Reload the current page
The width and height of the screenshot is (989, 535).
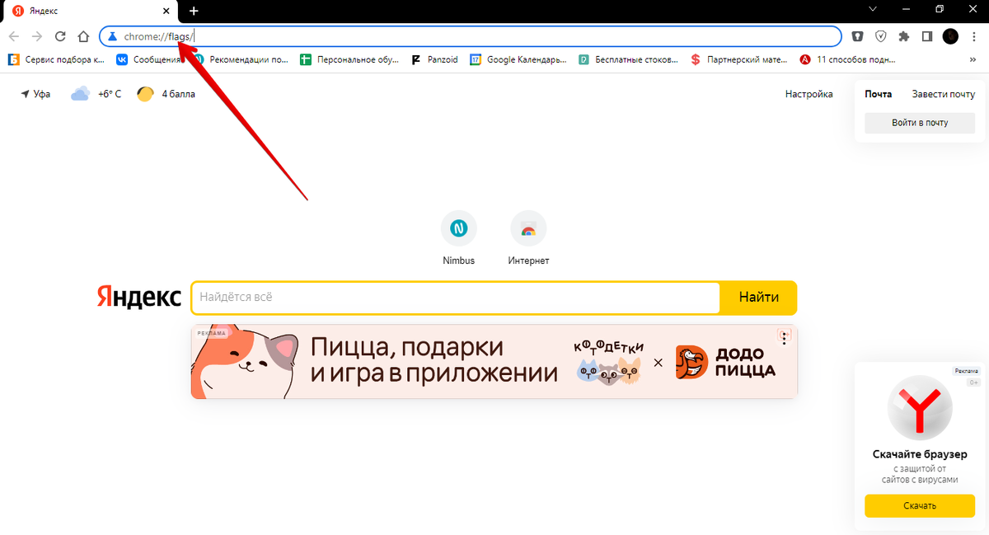60,36
